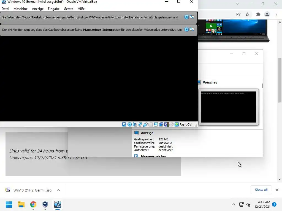Image resolution: width=282 pixels, height=211 pixels.
Task: Open the Eingabe menu
Action: 54,9
